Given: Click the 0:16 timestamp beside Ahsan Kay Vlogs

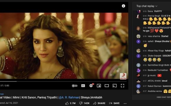Looking at the screenshot, I should click(144, 51).
